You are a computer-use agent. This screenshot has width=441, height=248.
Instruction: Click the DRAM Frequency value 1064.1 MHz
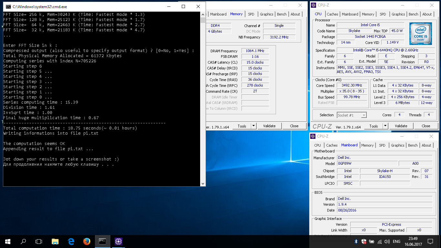coord(255,51)
